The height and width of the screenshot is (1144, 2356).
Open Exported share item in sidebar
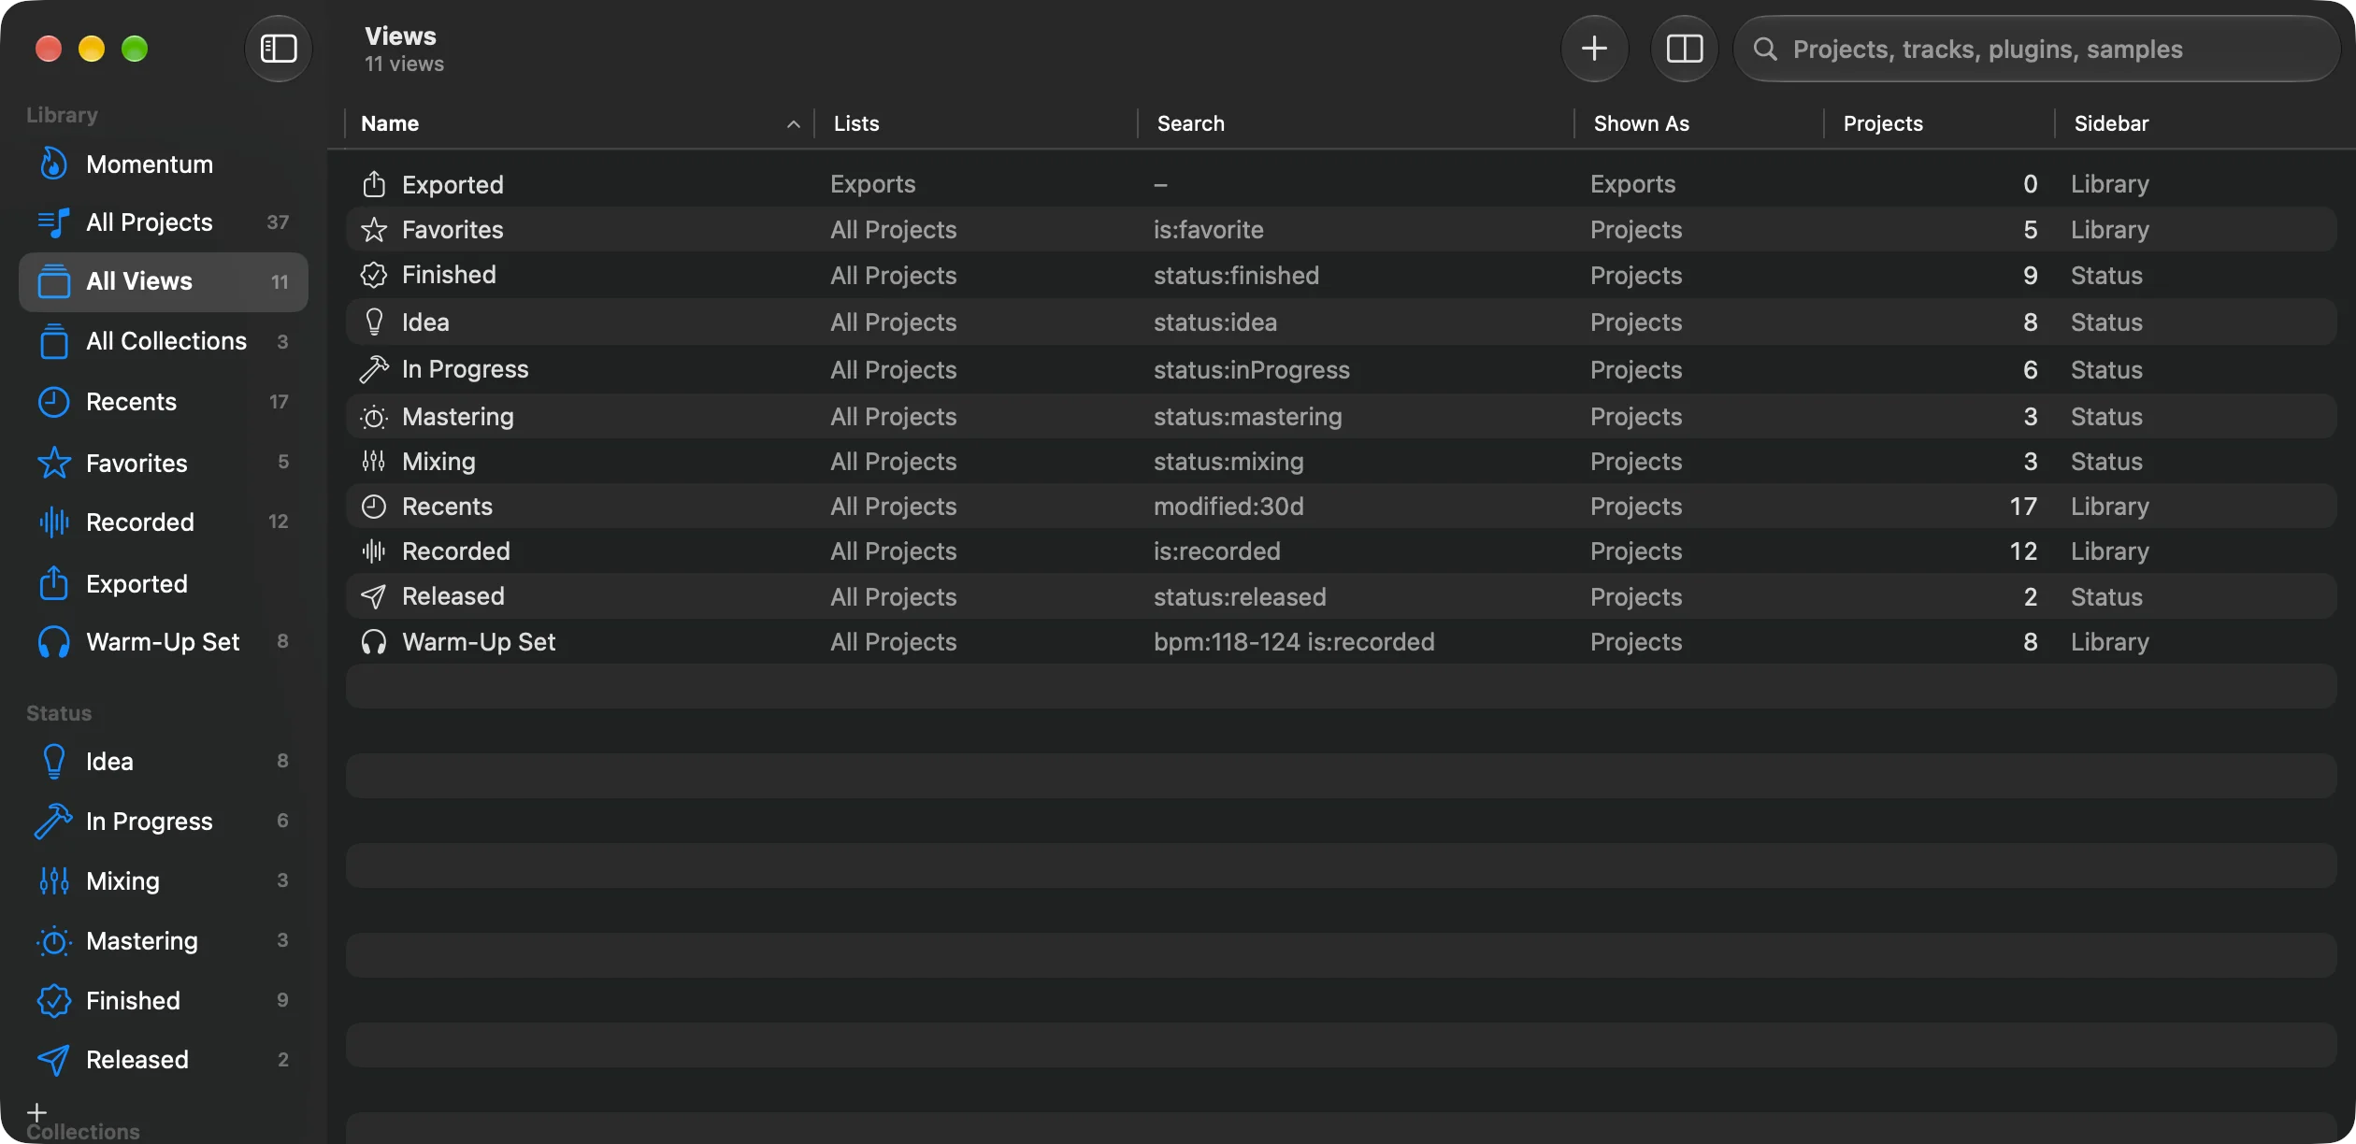[x=164, y=584]
